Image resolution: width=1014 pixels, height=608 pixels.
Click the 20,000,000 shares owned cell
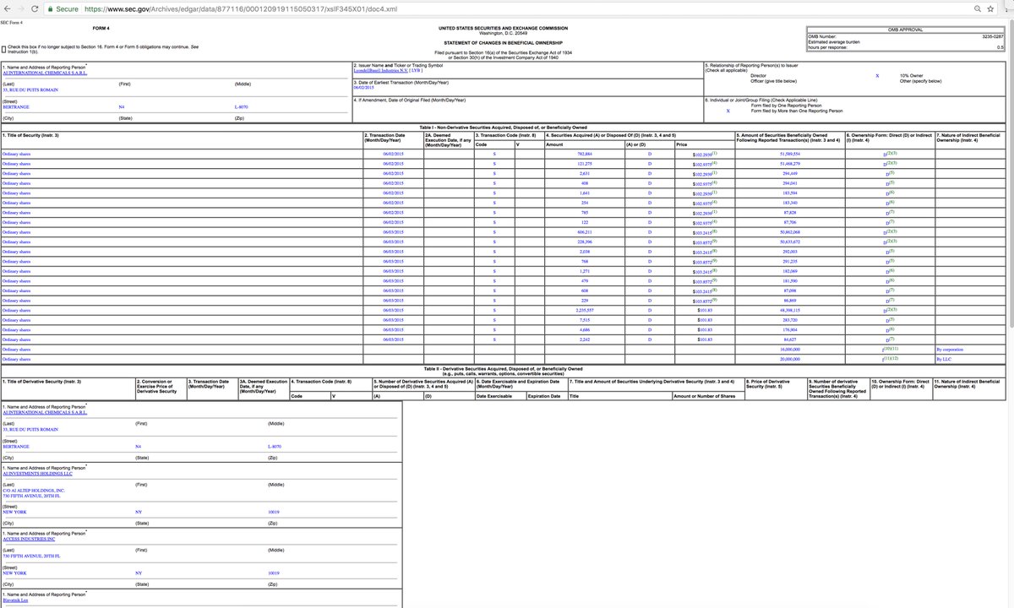[x=789, y=359]
